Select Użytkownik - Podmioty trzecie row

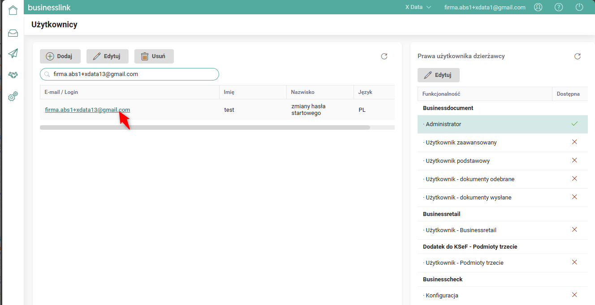point(503,263)
